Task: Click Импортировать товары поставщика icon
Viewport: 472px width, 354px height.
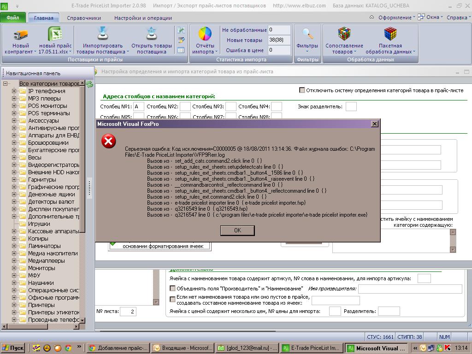Action: tap(103, 33)
